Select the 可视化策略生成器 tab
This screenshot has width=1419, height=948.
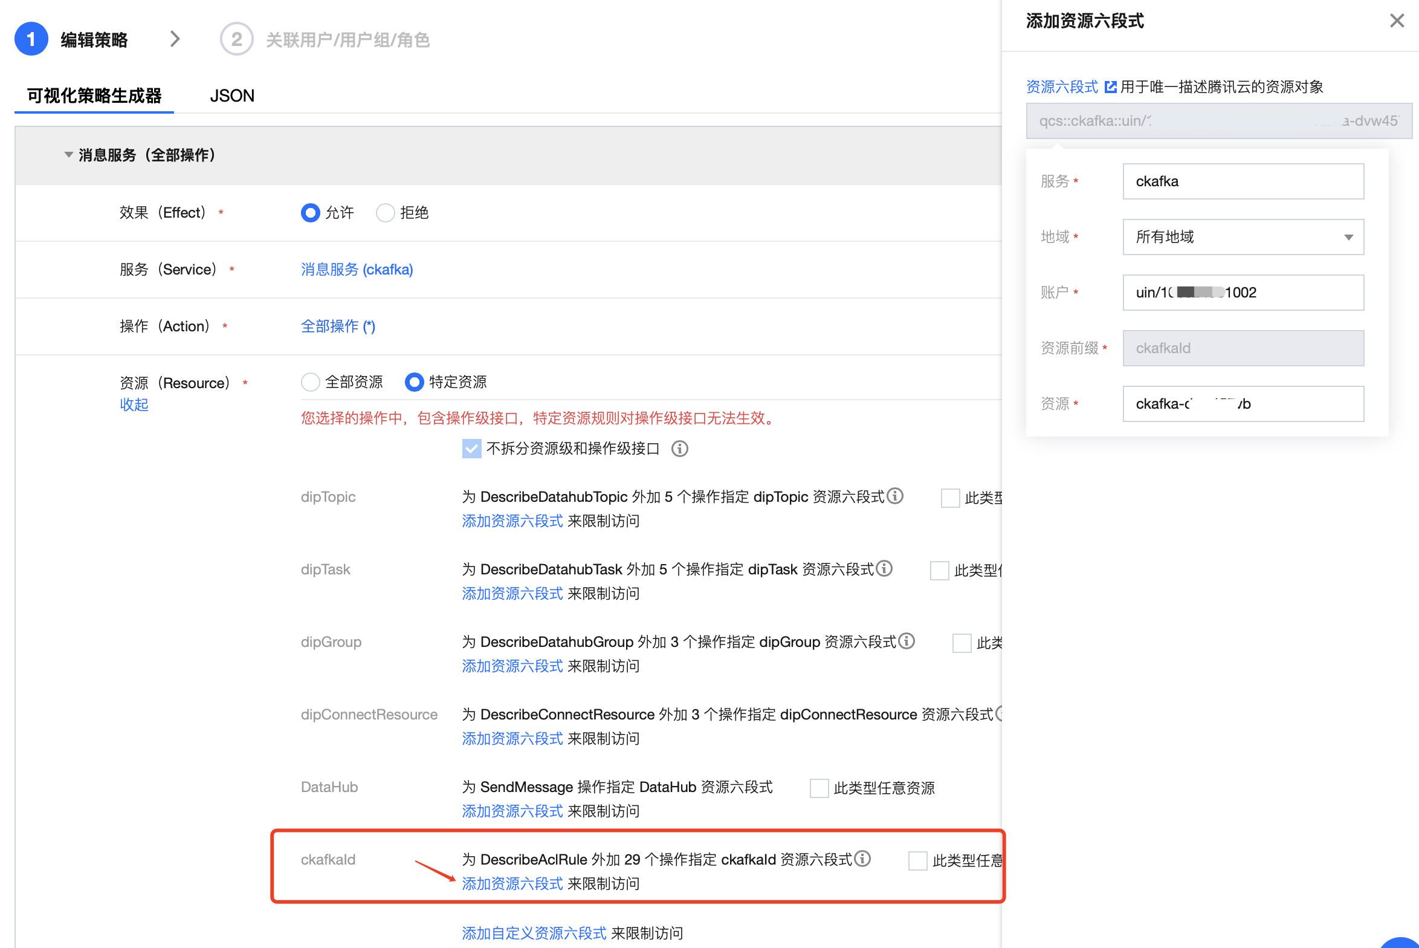[x=94, y=96]
